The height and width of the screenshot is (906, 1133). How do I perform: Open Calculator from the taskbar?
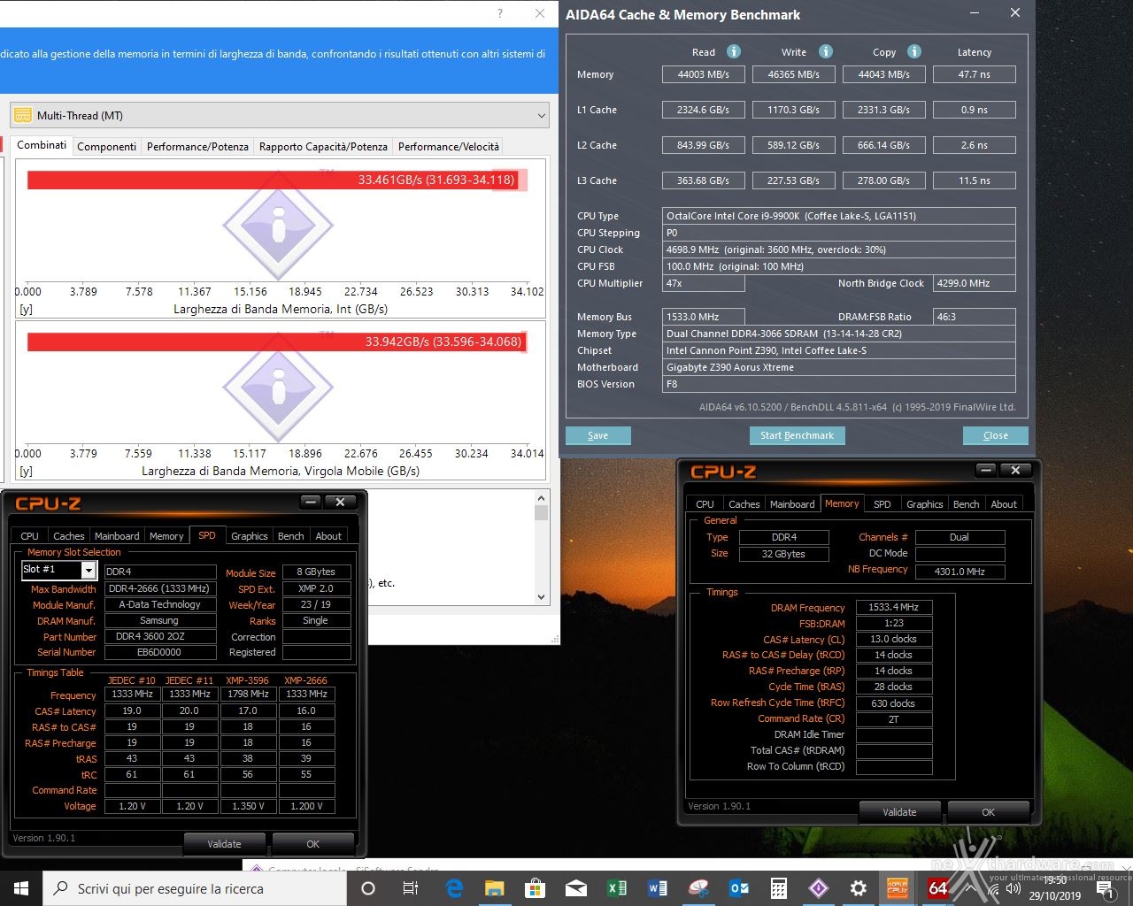pyautogui.click(x=779, y=888)
